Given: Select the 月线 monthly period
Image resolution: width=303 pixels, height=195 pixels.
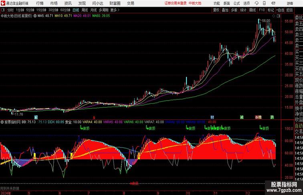Looking at the screenshot, I should [93, 10].
